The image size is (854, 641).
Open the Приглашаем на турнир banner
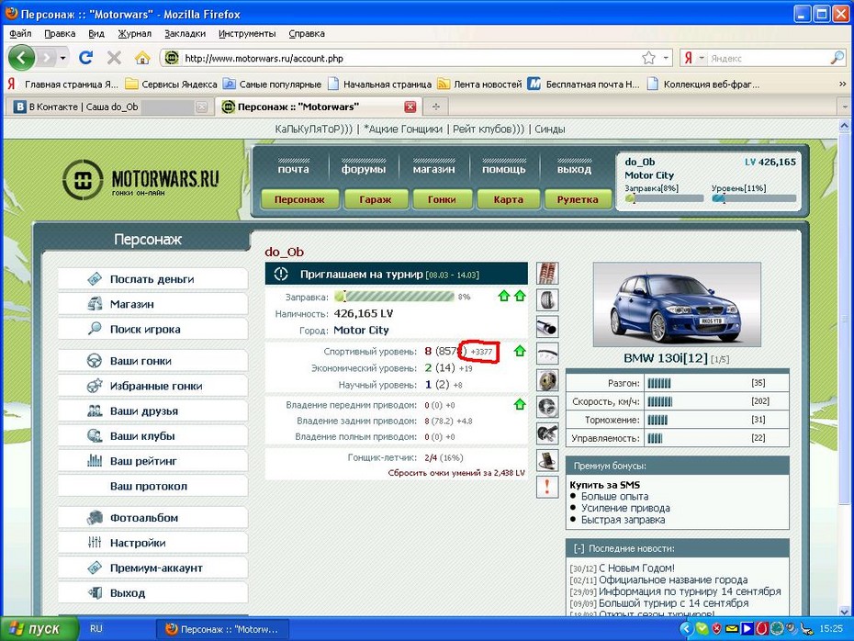tap(397, 274)
